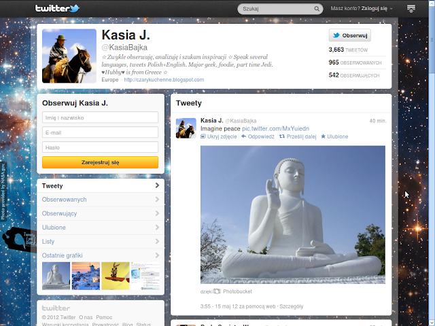The image size is (435, 326).
Task: Open the yellow cartoon thumbnail in Ostatnie grafiki
Action: tap(116, 276)
